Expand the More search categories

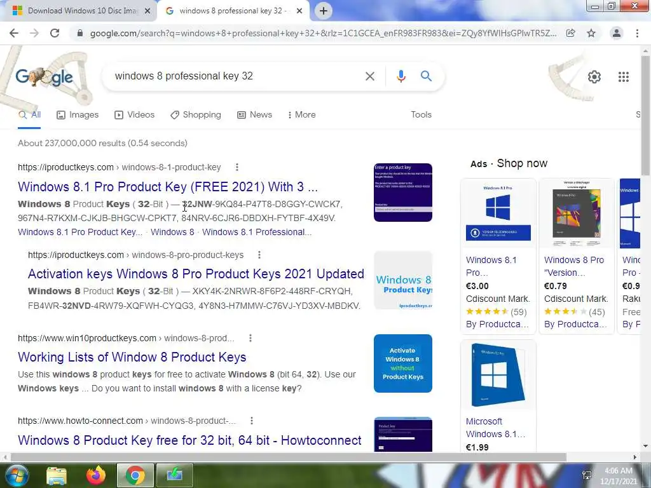(x=301, y=115)
